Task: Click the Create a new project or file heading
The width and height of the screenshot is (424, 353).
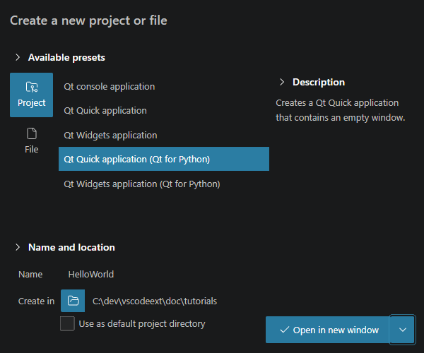Action: pos(88,20)
